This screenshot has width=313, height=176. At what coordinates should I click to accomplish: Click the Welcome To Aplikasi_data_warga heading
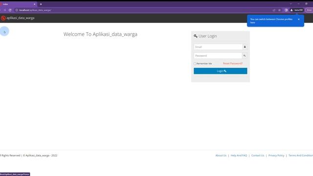[100, 34]
